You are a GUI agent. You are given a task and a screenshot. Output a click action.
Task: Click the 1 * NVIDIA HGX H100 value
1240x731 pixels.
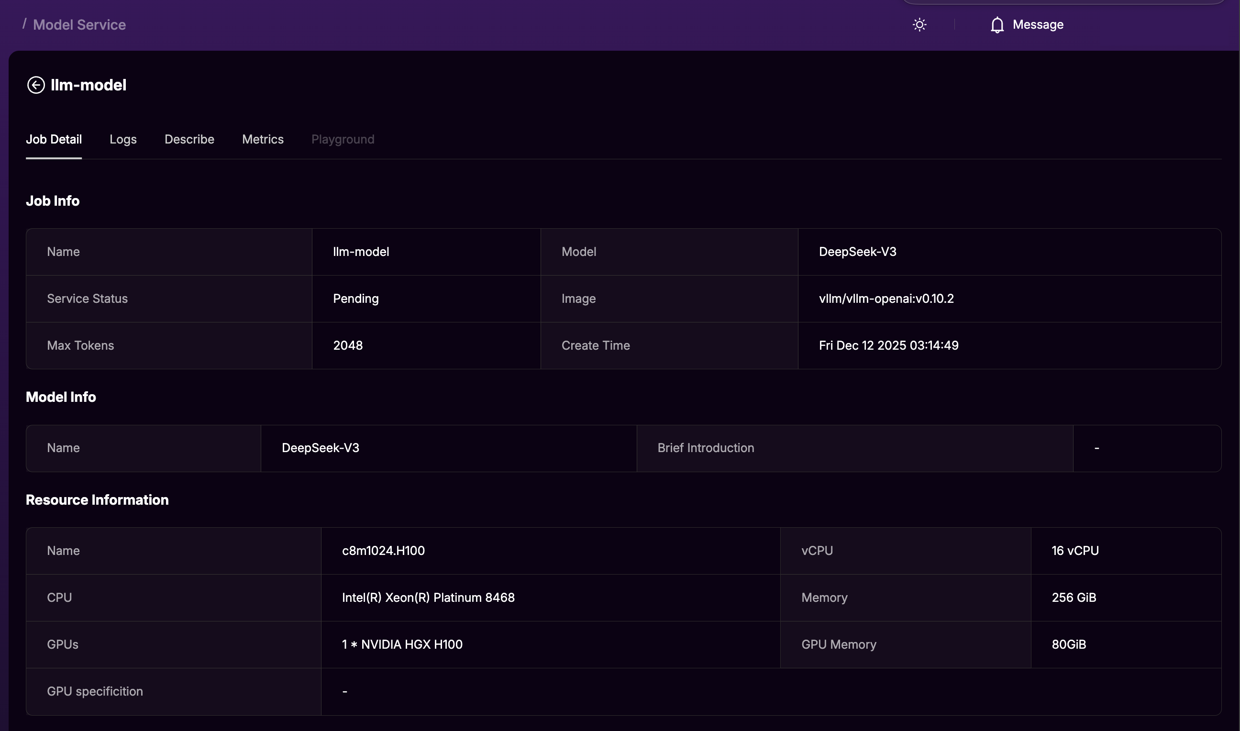coord(402,644)
